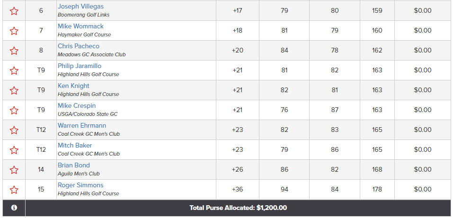Favorite Joseph Villegas with the star icon
This screenshot has height=218, width=453.
14,11
